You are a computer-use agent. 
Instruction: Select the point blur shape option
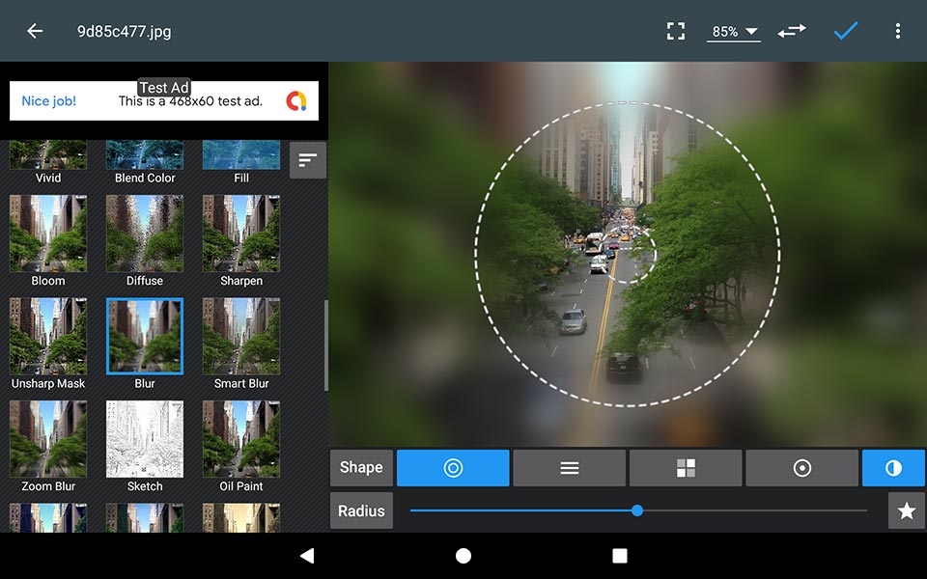801,468
